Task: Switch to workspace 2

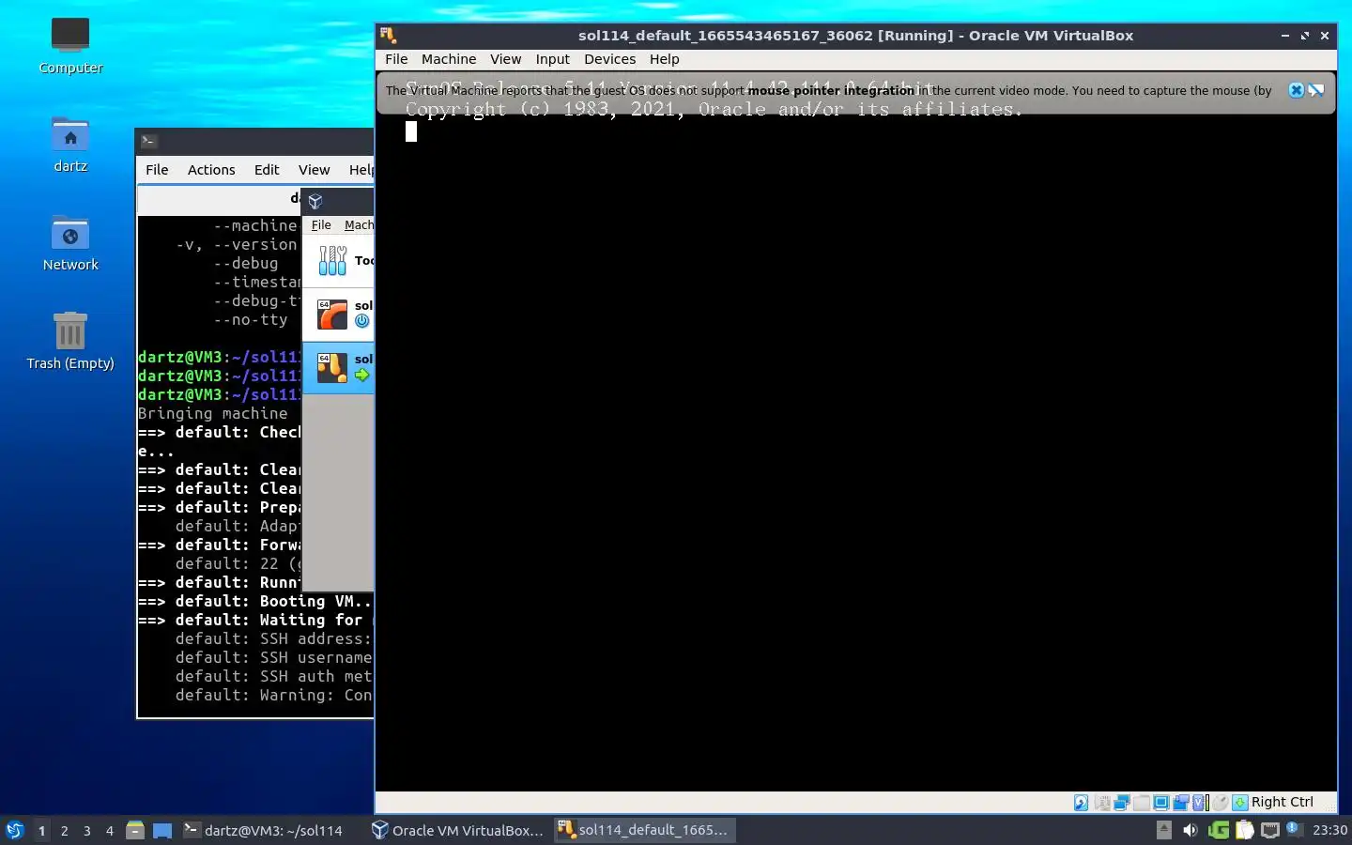Action: pos(64,831)
